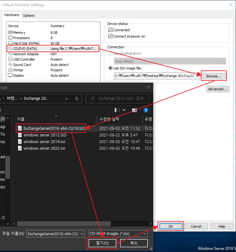Click the Device column header
The image size is (236, 252).
point(13,26)
